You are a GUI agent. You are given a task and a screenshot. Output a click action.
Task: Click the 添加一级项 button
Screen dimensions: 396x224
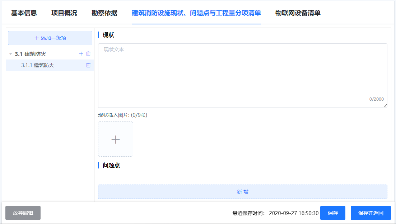click(50, 38)
